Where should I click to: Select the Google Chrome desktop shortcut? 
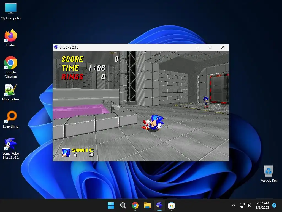click(11, 67)
